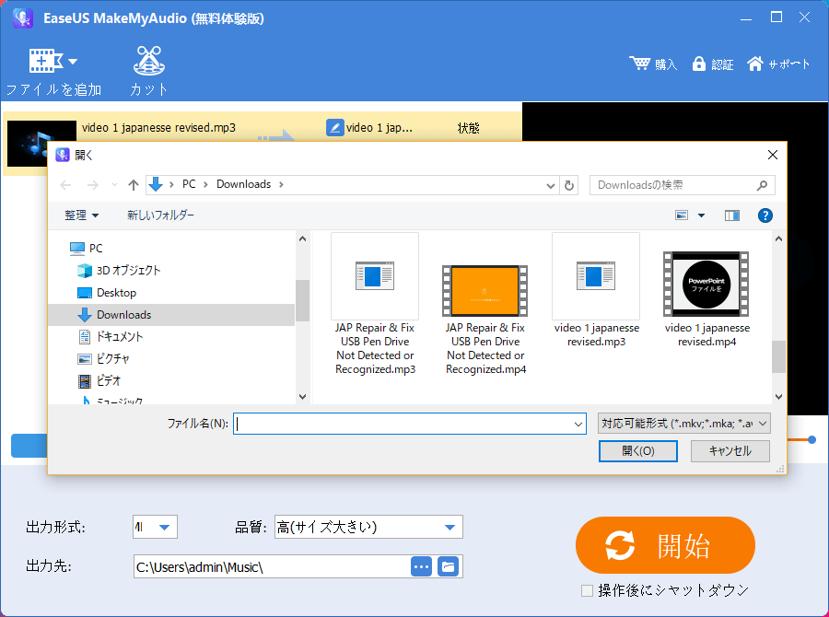Screen dimensions: 829x617
Task: Close the 開く dialog
Action: (773, 155)
